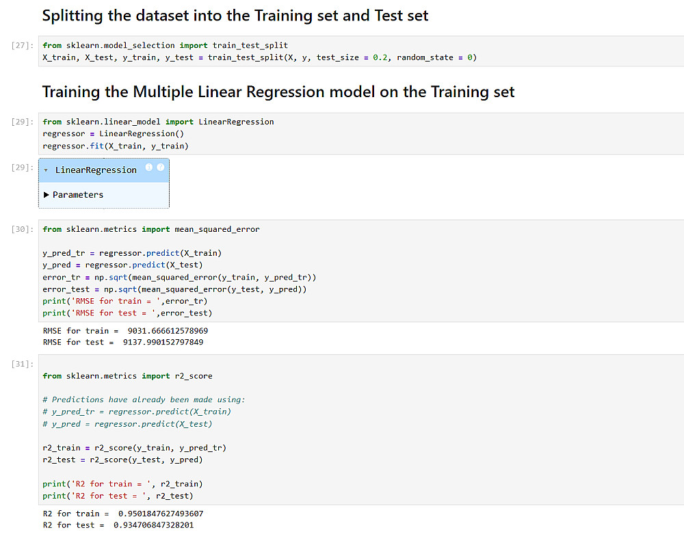Click the 'RMSE for test' output line
The image size is (684, 543).
(123, 342)
